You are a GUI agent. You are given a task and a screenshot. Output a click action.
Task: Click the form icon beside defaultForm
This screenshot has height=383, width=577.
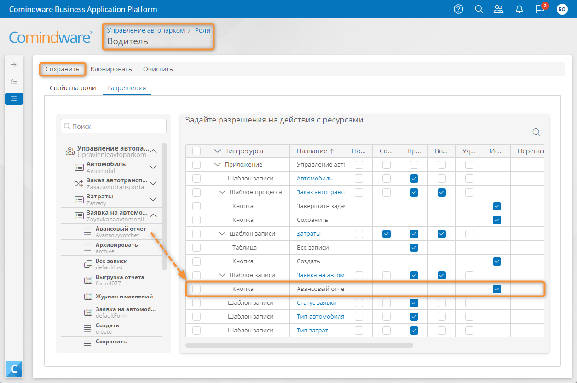tap(88, 313)
